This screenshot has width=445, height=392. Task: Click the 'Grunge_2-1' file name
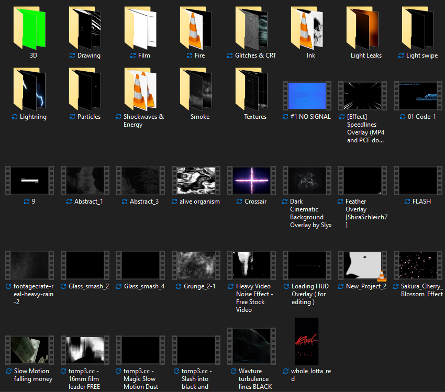pyautogui.click(x=199, y=286)
